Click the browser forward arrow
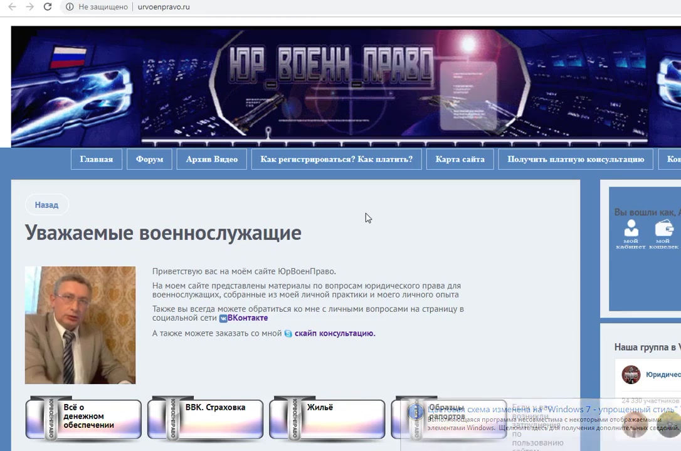 29,7
